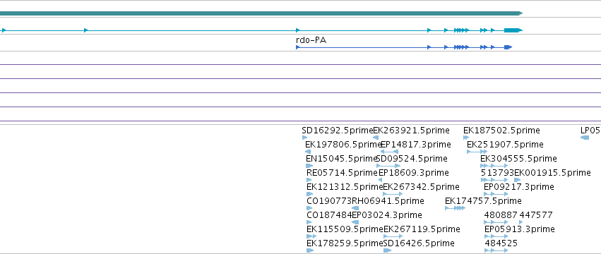Click the RE05714.5prime feature label
The image size is (601, 254).
coord(342,173)
